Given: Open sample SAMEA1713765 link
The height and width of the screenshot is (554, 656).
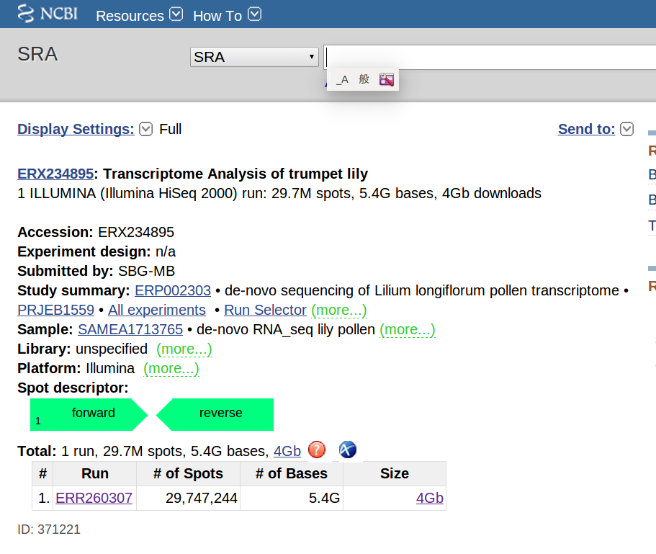Looking at the screenshot, I should (130, 330).
